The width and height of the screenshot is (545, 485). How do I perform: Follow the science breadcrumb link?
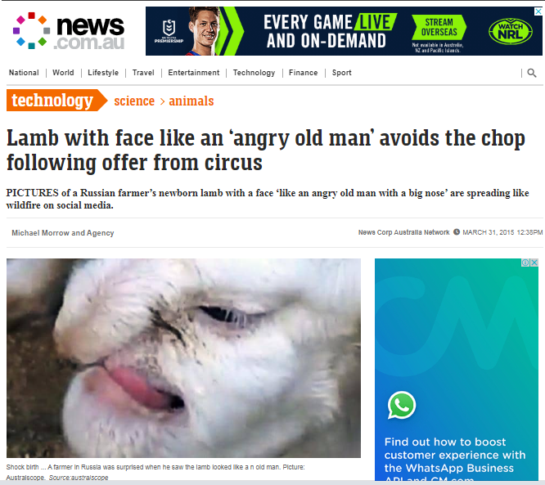[134, 101]
